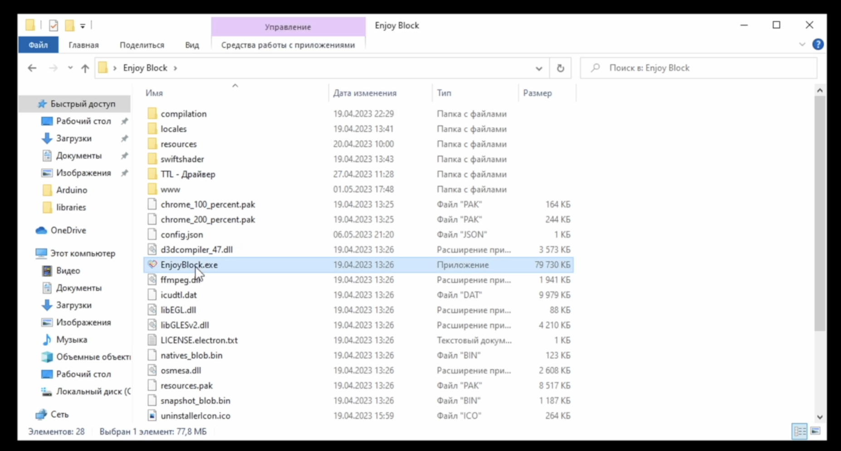Switch to large thumbnails view icon
Image resolution: width=841 pixels, height=451 pixels.
pos(815,431)
